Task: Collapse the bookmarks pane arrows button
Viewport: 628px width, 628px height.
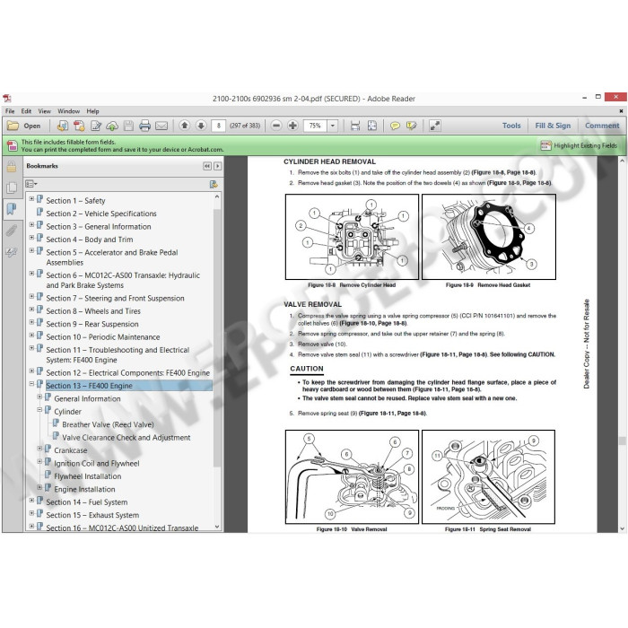Action: click(207, 166)
